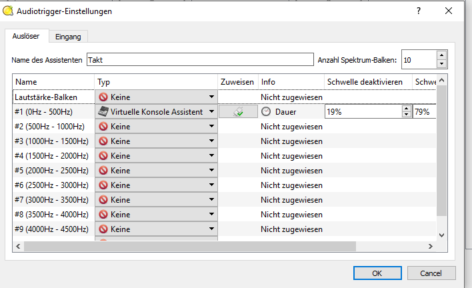Click the Name des Assistenten text field
The width and height of the screenshot is (472, 288).
[200, 59]
